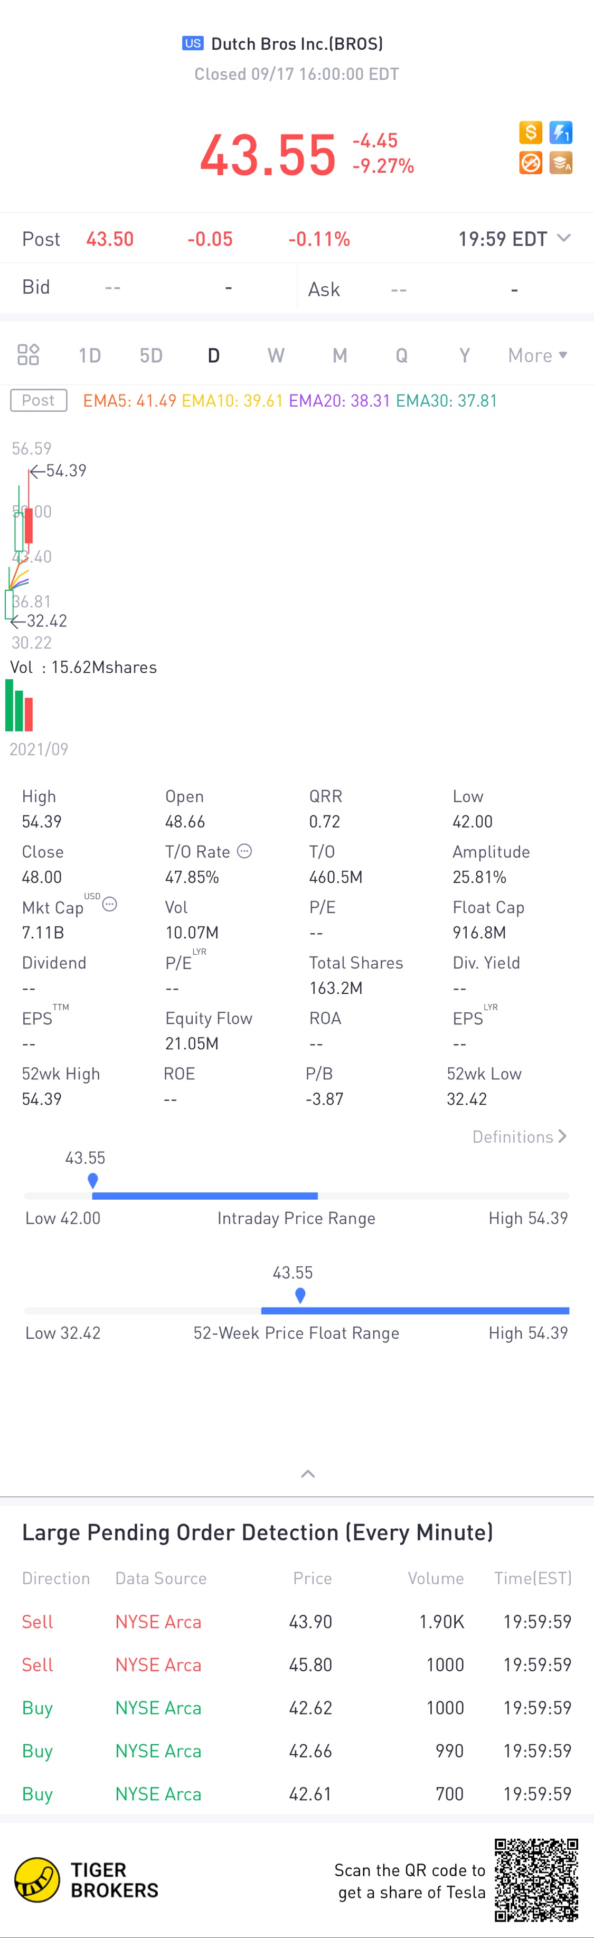Collapse the stock details panel chevron
The height and width of the screenshot is (1938, 594).
[x=308, y=1473]
